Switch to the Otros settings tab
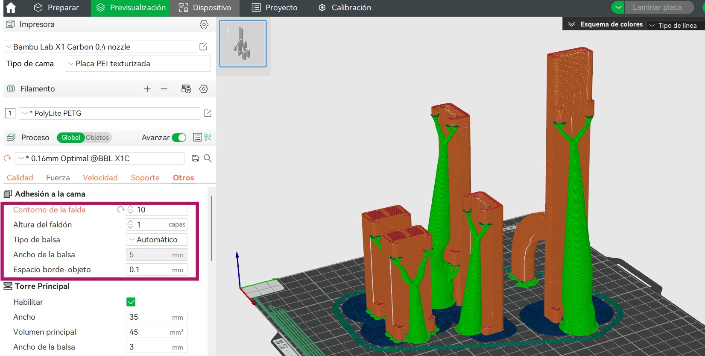The height and width of the screenshot is (356, 705). pyautogui.click(x=184, y=178)
